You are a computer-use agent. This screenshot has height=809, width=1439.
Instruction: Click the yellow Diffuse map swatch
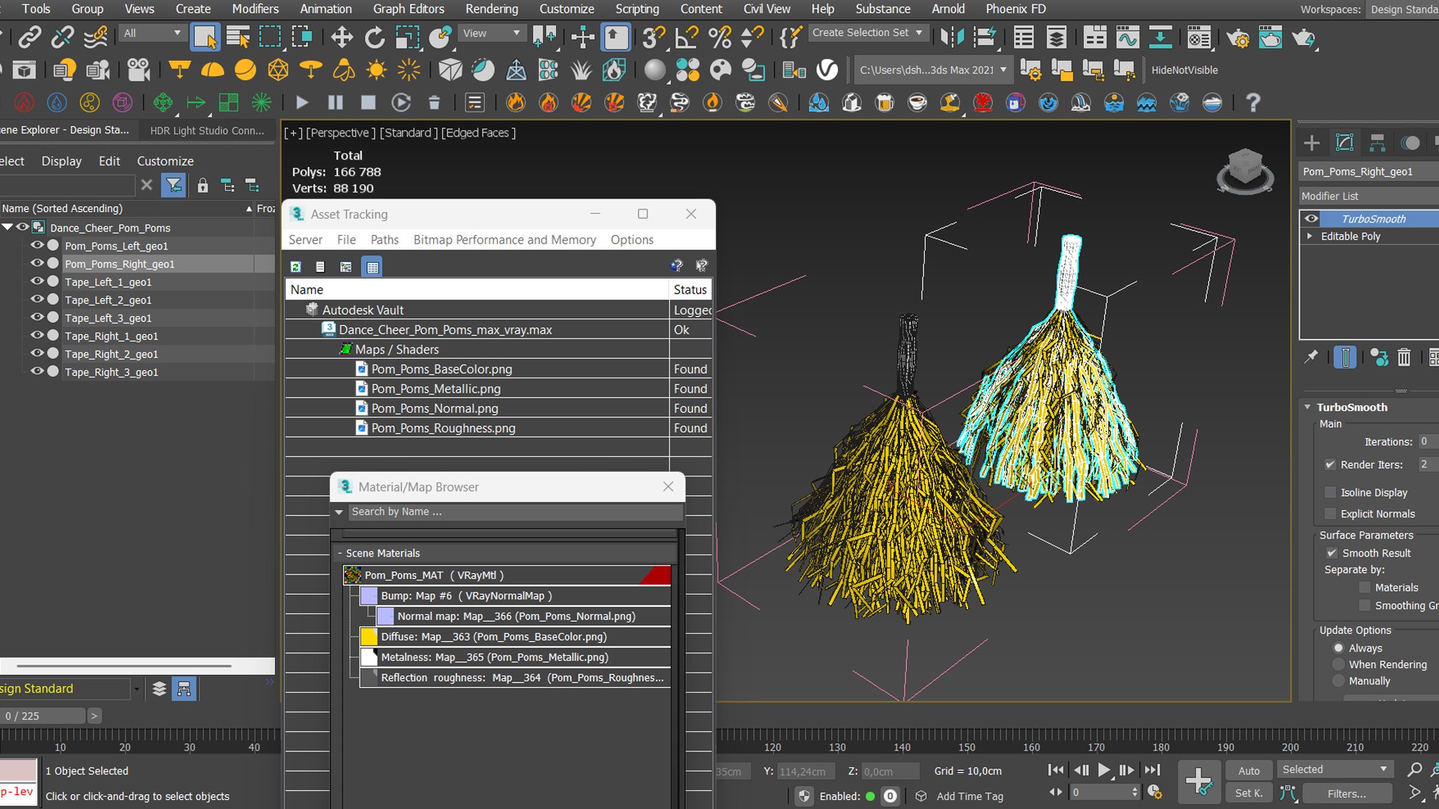tap(369, 637)
